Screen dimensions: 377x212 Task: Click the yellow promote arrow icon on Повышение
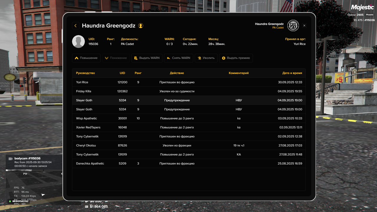(76, 58)
